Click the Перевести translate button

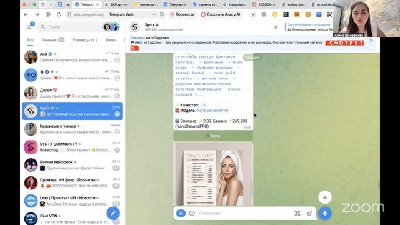[x=182, y=14]
